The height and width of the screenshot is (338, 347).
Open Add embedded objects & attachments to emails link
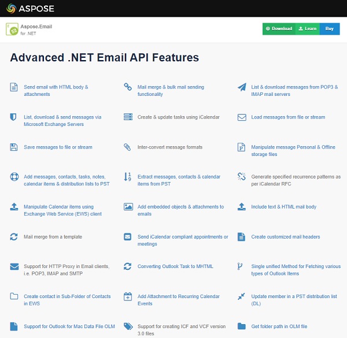tap(180, 210)
